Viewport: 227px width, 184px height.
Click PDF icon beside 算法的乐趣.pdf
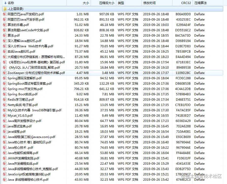point(5,25)
